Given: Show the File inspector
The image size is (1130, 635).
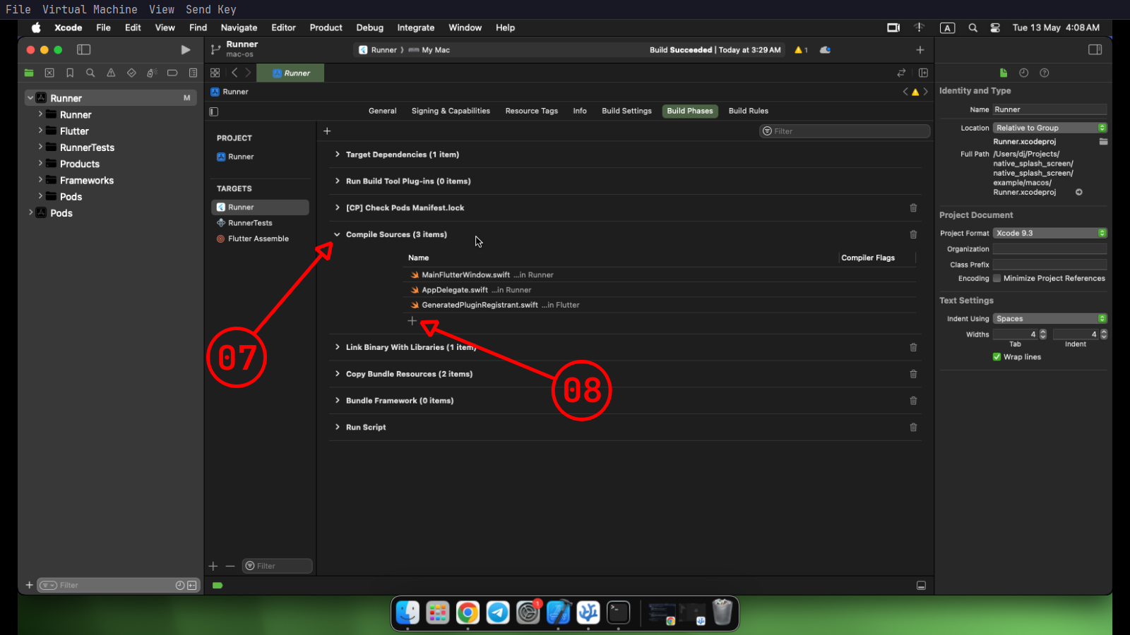Looking at the screenshot, I should (1004, 73).
